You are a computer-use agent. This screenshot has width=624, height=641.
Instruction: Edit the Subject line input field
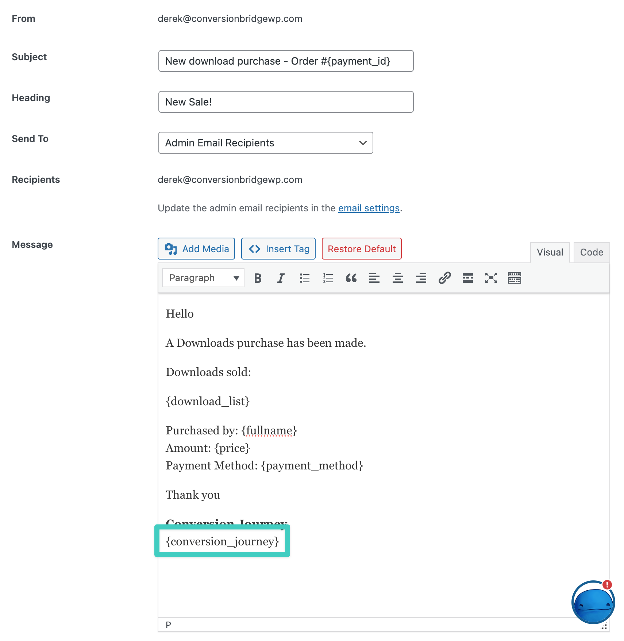[x=286, y=61]
